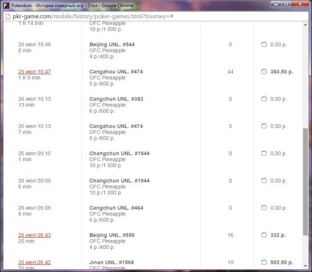Open the 26 июл 08:43 game link
The image size is (312, 272).
34,235
